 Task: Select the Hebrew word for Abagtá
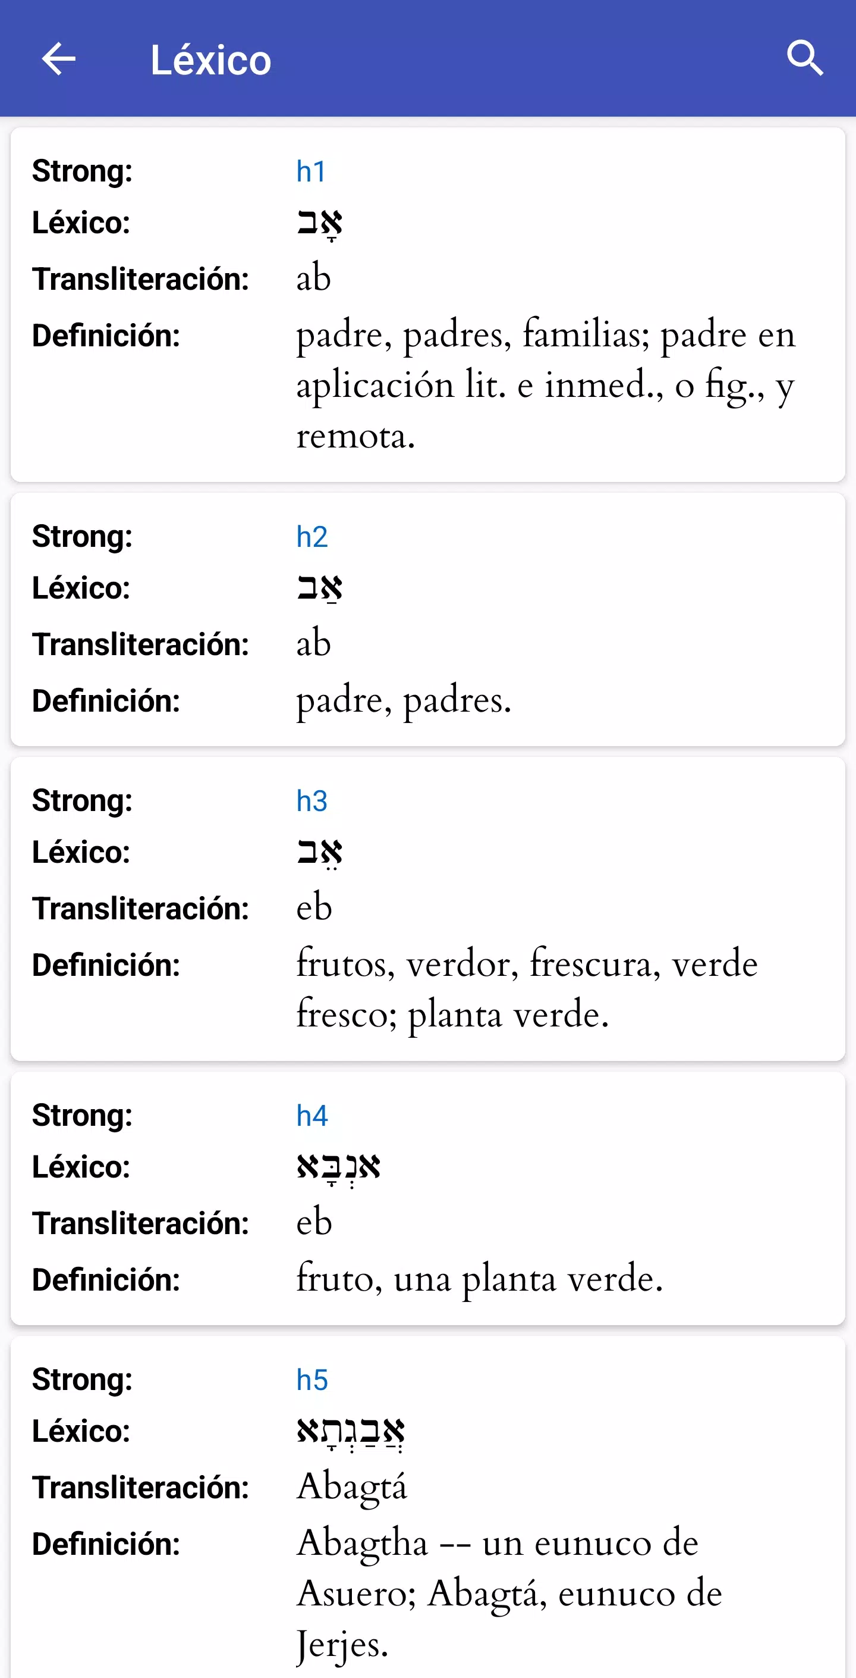pyautogui.click(x=351, y=1432)
